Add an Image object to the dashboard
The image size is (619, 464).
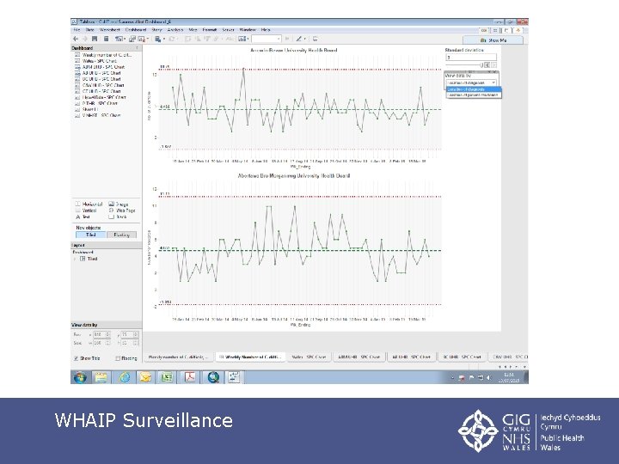[119, 205]
